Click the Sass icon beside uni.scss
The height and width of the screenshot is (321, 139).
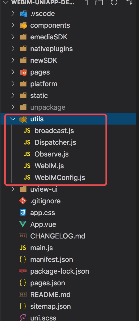23,318
